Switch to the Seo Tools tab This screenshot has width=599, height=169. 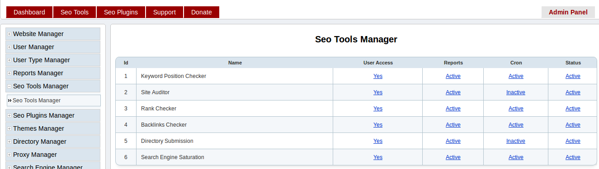pos(75,12)
